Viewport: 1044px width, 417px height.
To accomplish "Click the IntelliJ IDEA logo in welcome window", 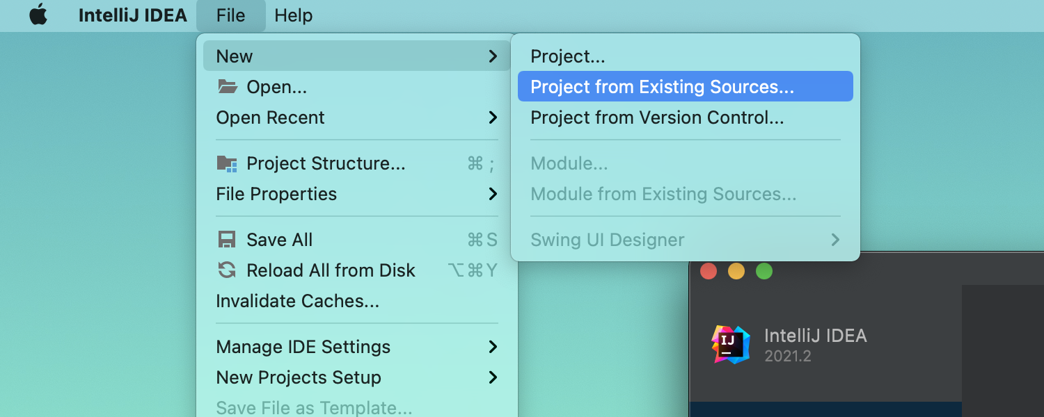I will (731, 345).
